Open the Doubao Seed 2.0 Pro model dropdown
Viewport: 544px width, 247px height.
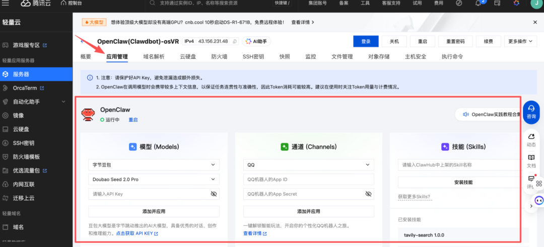(x=154, y=180)
